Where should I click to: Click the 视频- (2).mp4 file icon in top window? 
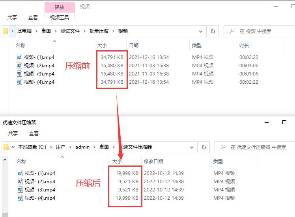pos(19,65)
